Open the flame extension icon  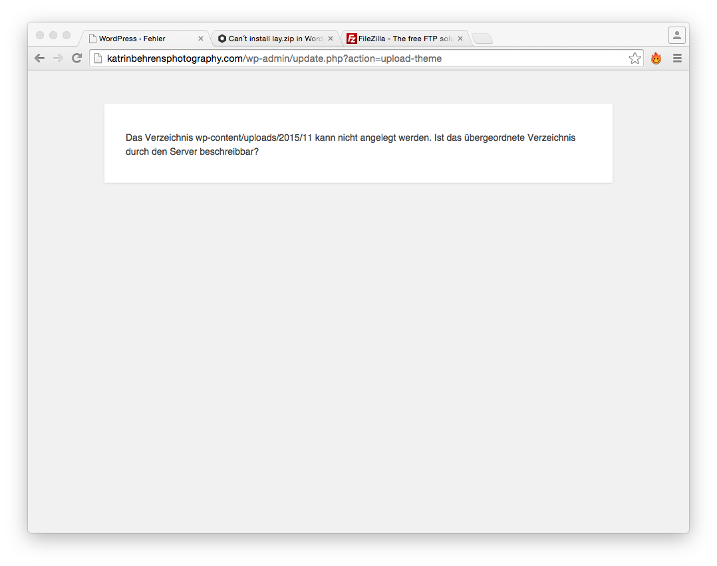point(656,58)
